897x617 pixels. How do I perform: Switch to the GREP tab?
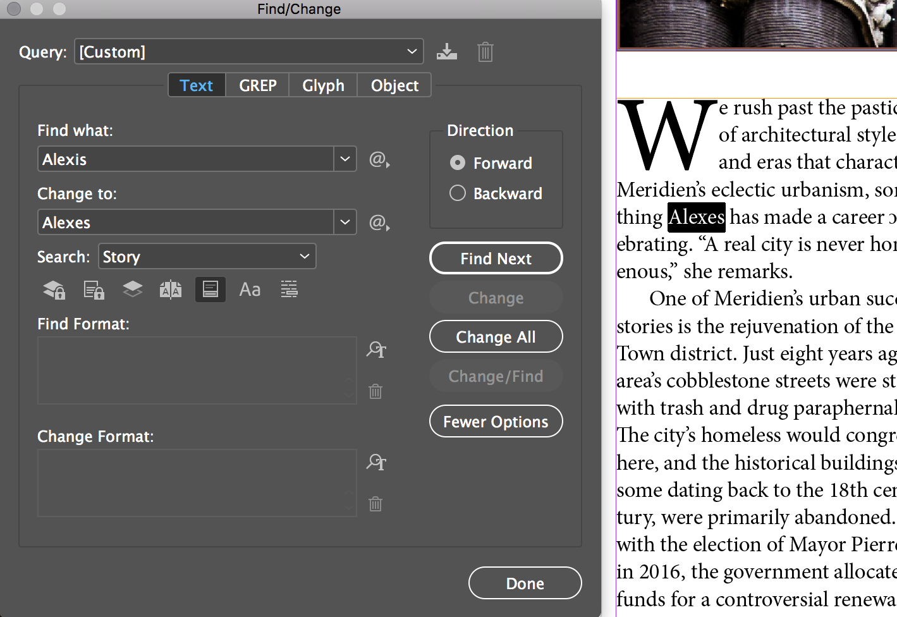(258, 85)
